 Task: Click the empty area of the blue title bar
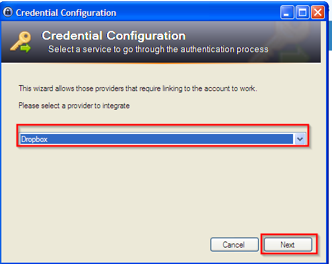point(198,13)
